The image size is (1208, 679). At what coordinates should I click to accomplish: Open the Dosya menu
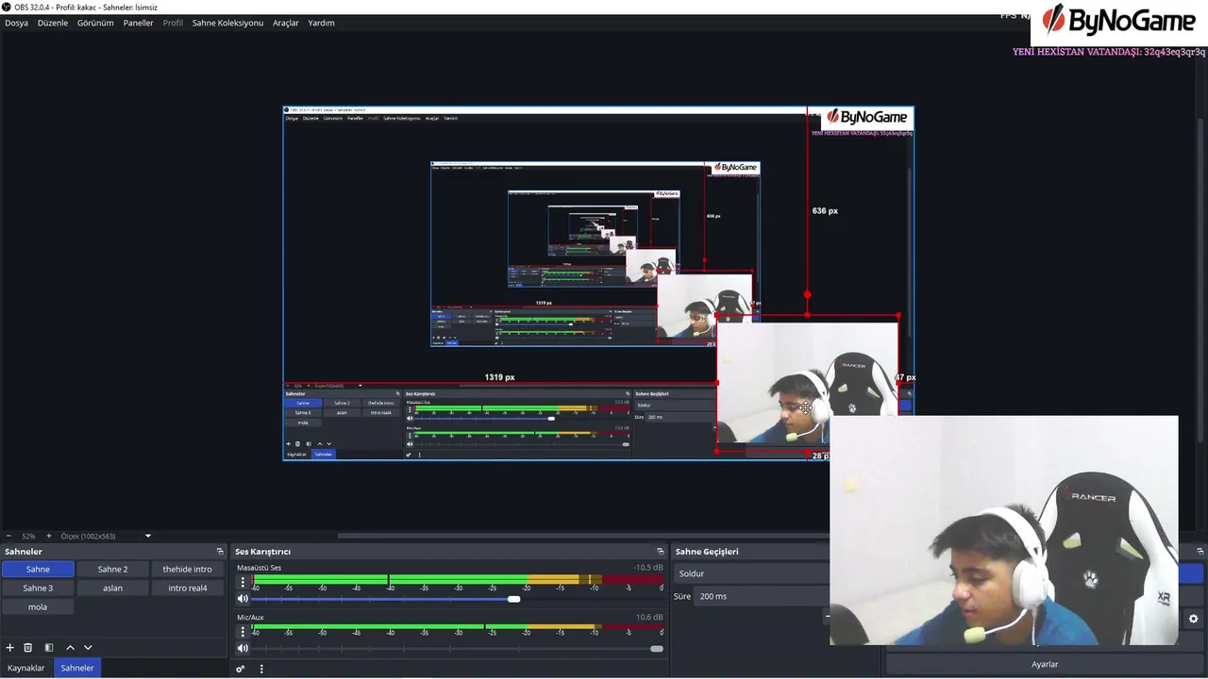(16, 23)
